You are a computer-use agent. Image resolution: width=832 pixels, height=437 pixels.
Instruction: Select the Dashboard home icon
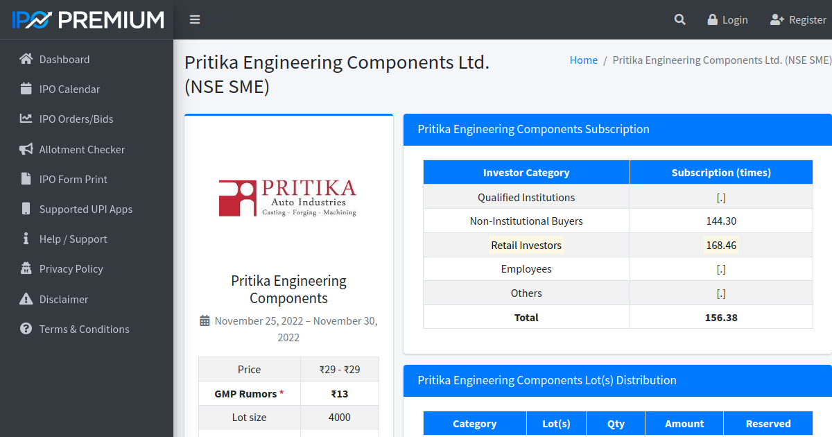pos(26,59)
